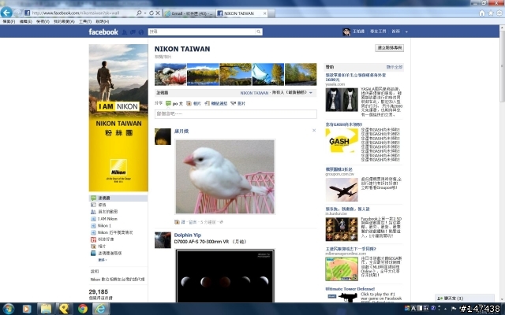Click the Windows Start button

[x=8, y=309]
